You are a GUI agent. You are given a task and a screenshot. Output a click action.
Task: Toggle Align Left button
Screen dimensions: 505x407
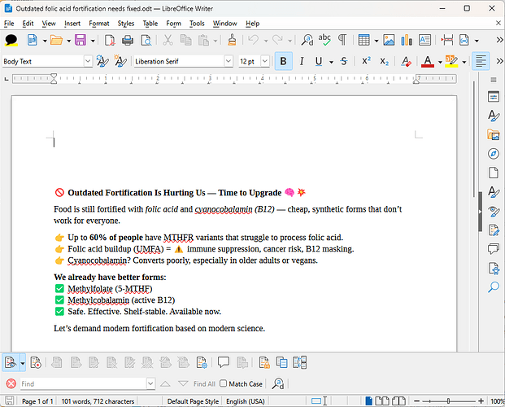481,61
